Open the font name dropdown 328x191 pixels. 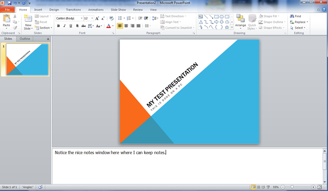coord(81,18)
